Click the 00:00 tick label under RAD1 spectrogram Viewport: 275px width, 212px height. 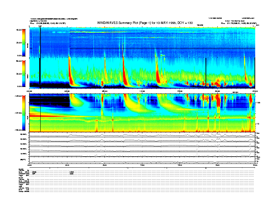tap(29, 91)
